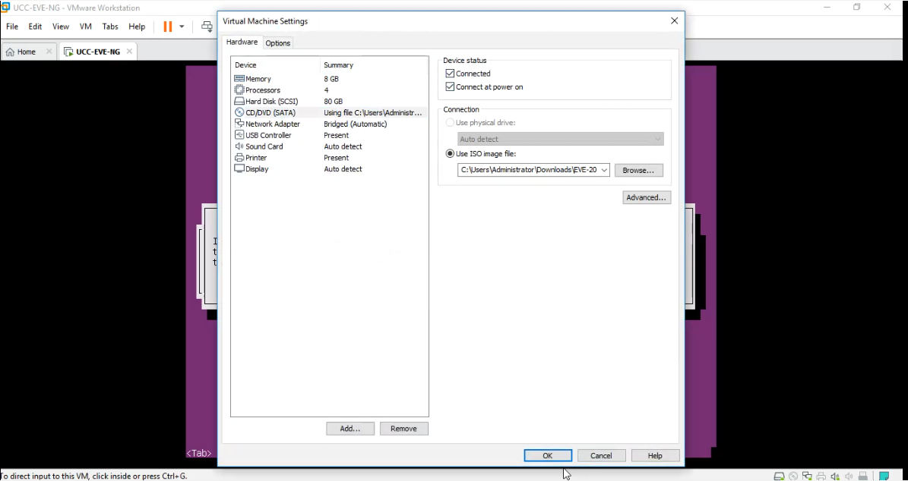Screen dimensions: 908x481
Task: Click the Remove device button
Action: click(403, 429)
